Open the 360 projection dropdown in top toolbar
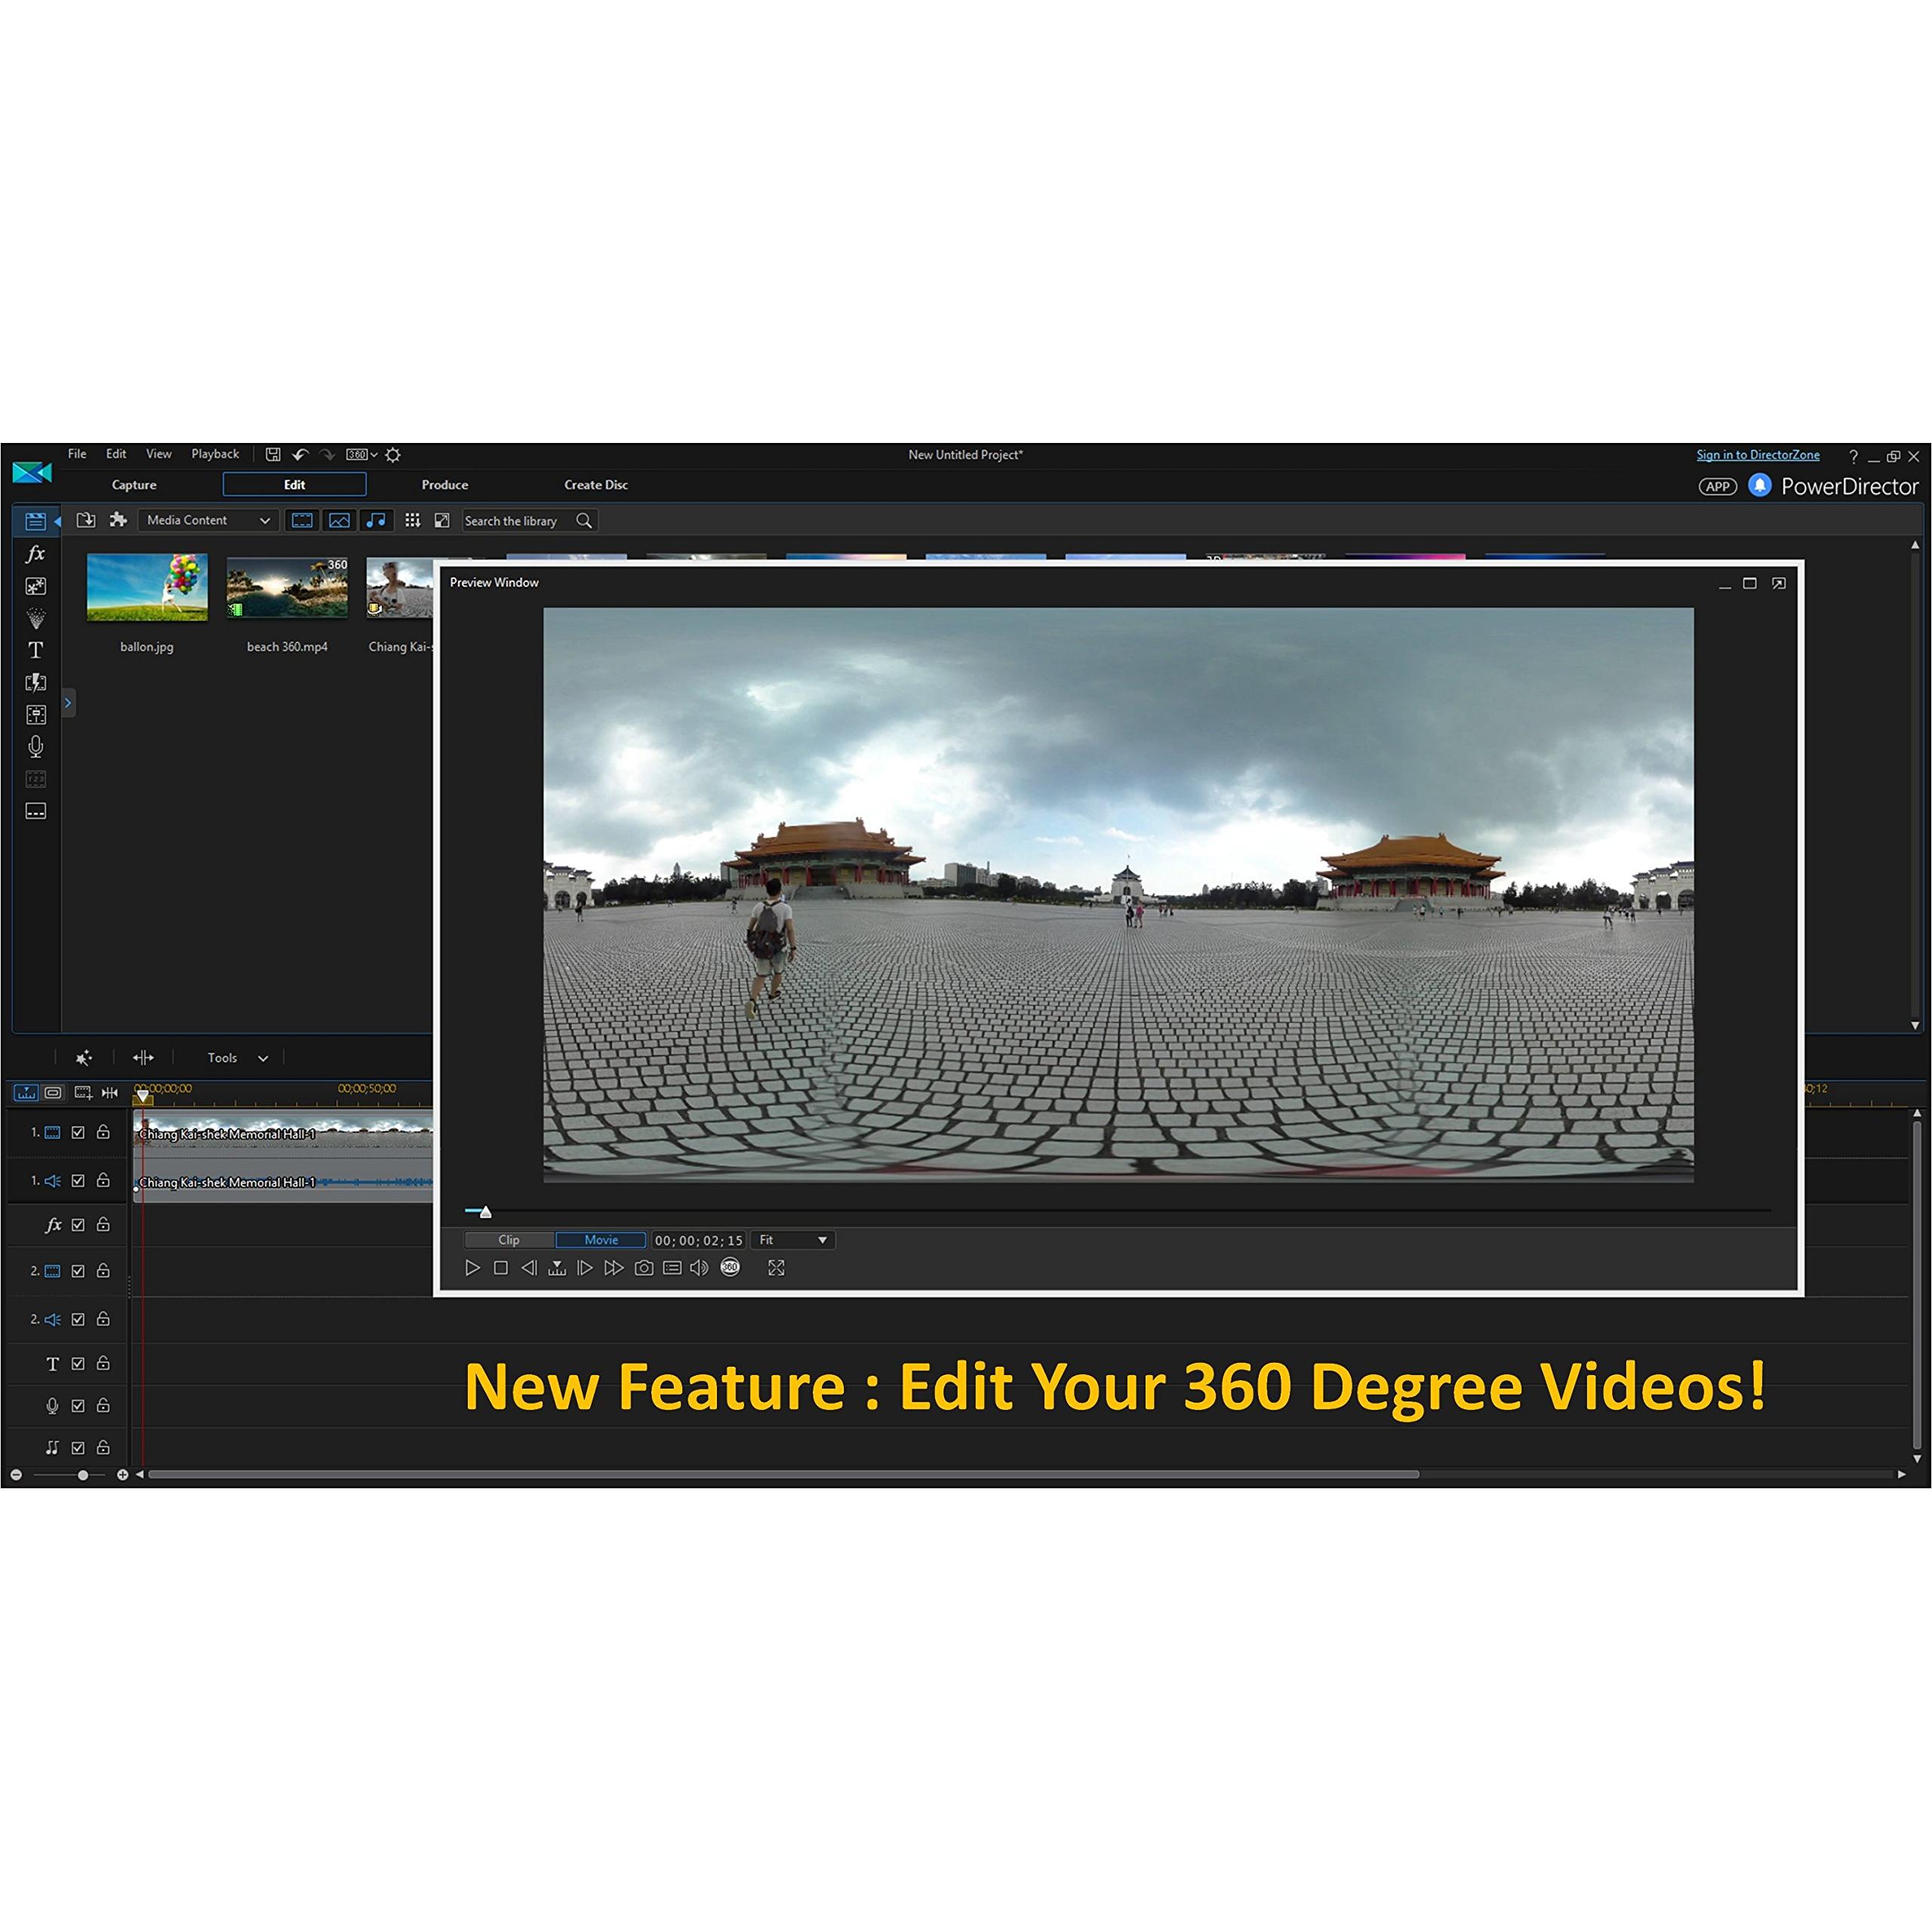1932x1932 pixels. pos(362,455)
